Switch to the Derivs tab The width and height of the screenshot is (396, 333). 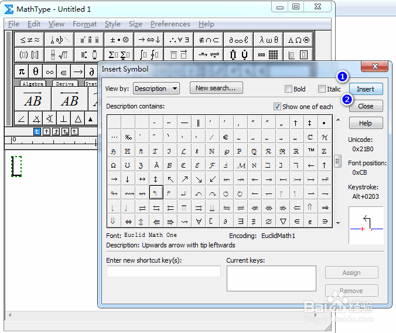[x=65, y=84]
